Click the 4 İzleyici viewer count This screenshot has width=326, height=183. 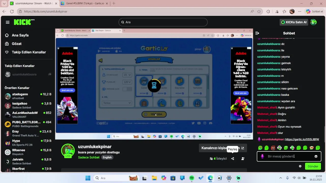coord(218,159)
